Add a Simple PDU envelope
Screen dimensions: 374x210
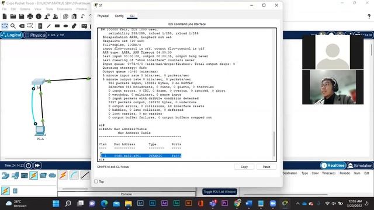pyautogui.click(x=84, y=26)
